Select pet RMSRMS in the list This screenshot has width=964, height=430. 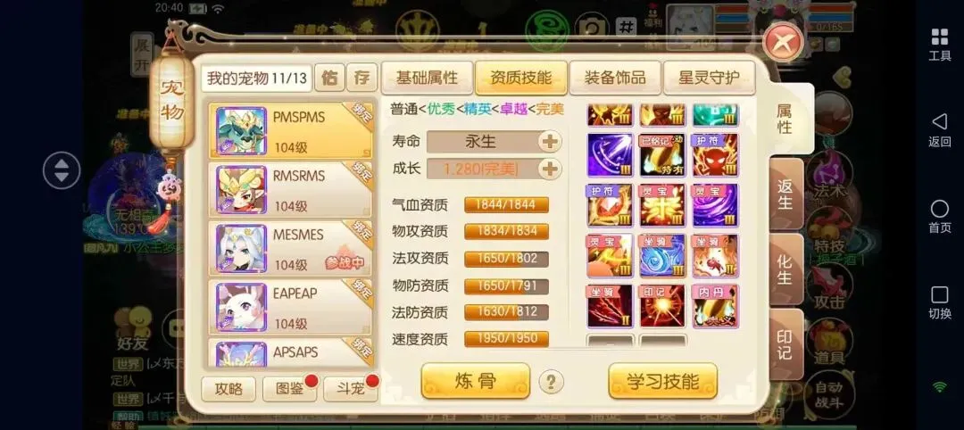pos(291,188)
